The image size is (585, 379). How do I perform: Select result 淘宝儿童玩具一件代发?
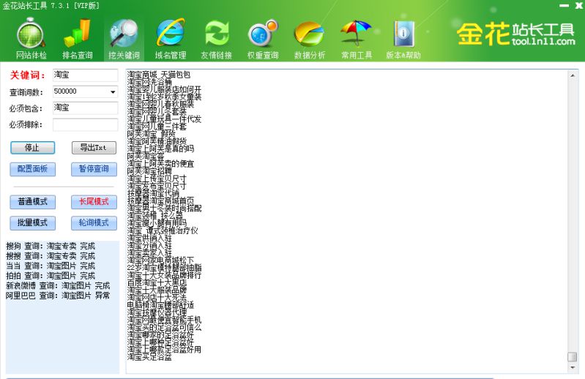coord(164,119)
